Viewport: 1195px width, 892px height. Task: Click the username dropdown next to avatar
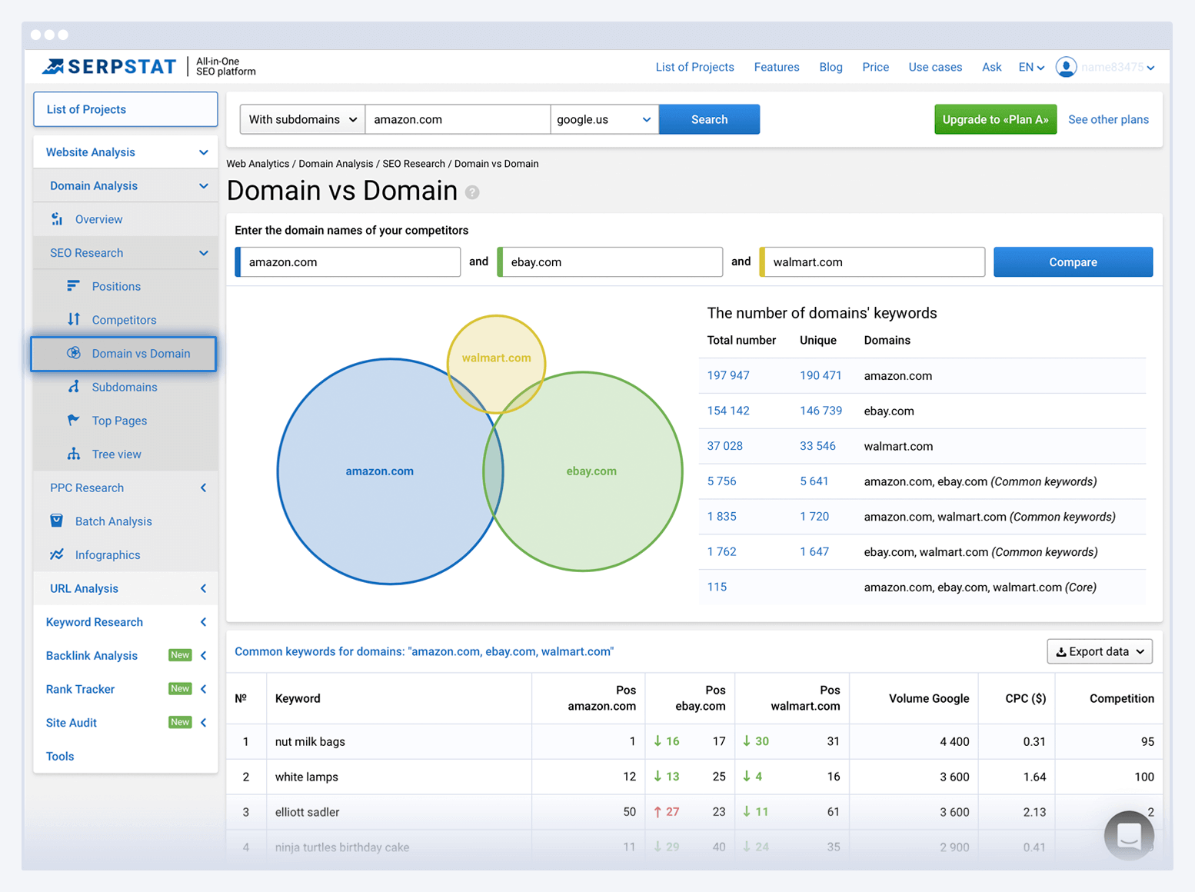coord(1118,67)
